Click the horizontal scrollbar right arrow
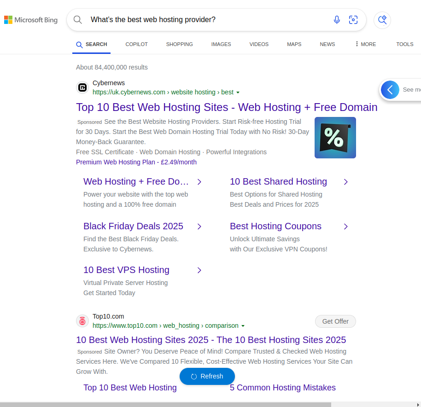421x407 pixels. pos(418,405)
